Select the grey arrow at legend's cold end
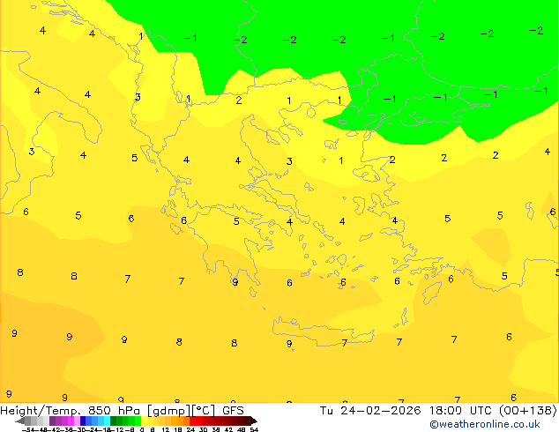Screen dimensions: 559x432 point(20,421)
